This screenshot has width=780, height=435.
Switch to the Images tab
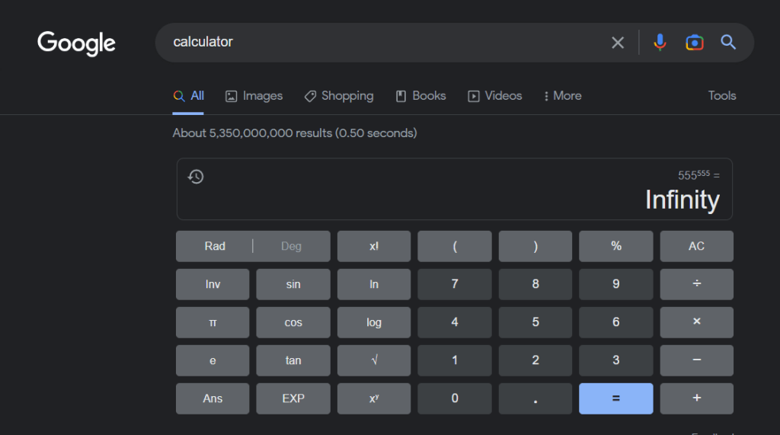[x=254, y=96]
